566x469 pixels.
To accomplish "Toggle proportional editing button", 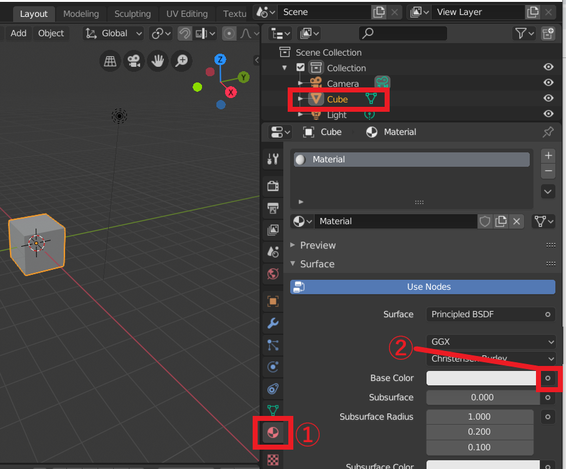I will [229, 34].
